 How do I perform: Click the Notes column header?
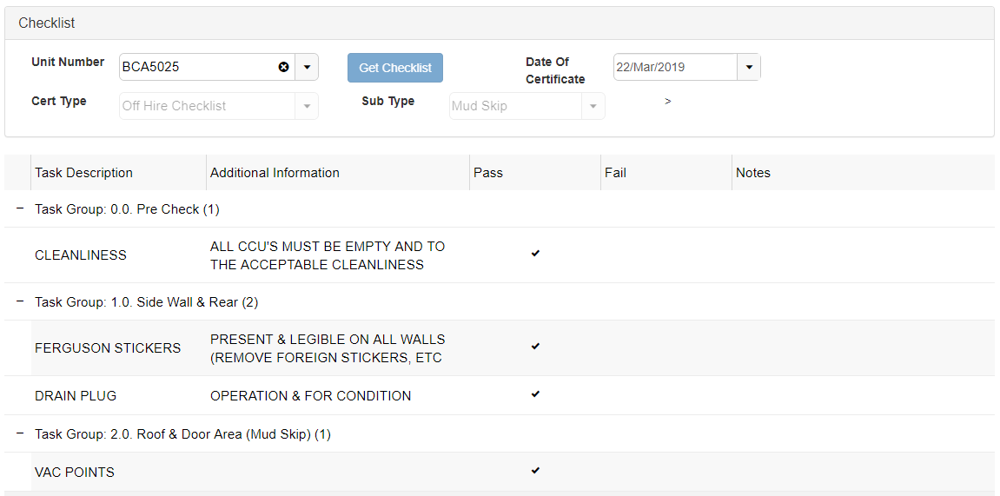(x=753, y=173)
